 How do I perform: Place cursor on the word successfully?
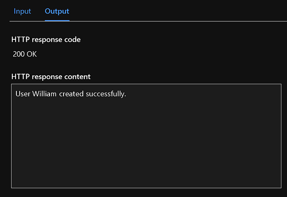pyautogui.click(x=105, y=94)
